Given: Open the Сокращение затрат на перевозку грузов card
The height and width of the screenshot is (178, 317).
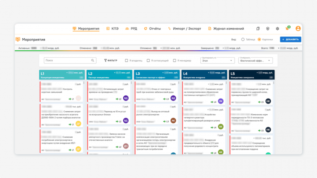Looking at the screenshot, I should [251, 93].
